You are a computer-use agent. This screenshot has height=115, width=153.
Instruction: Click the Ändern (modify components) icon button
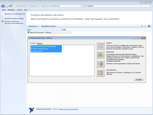(x=100, y=46)
